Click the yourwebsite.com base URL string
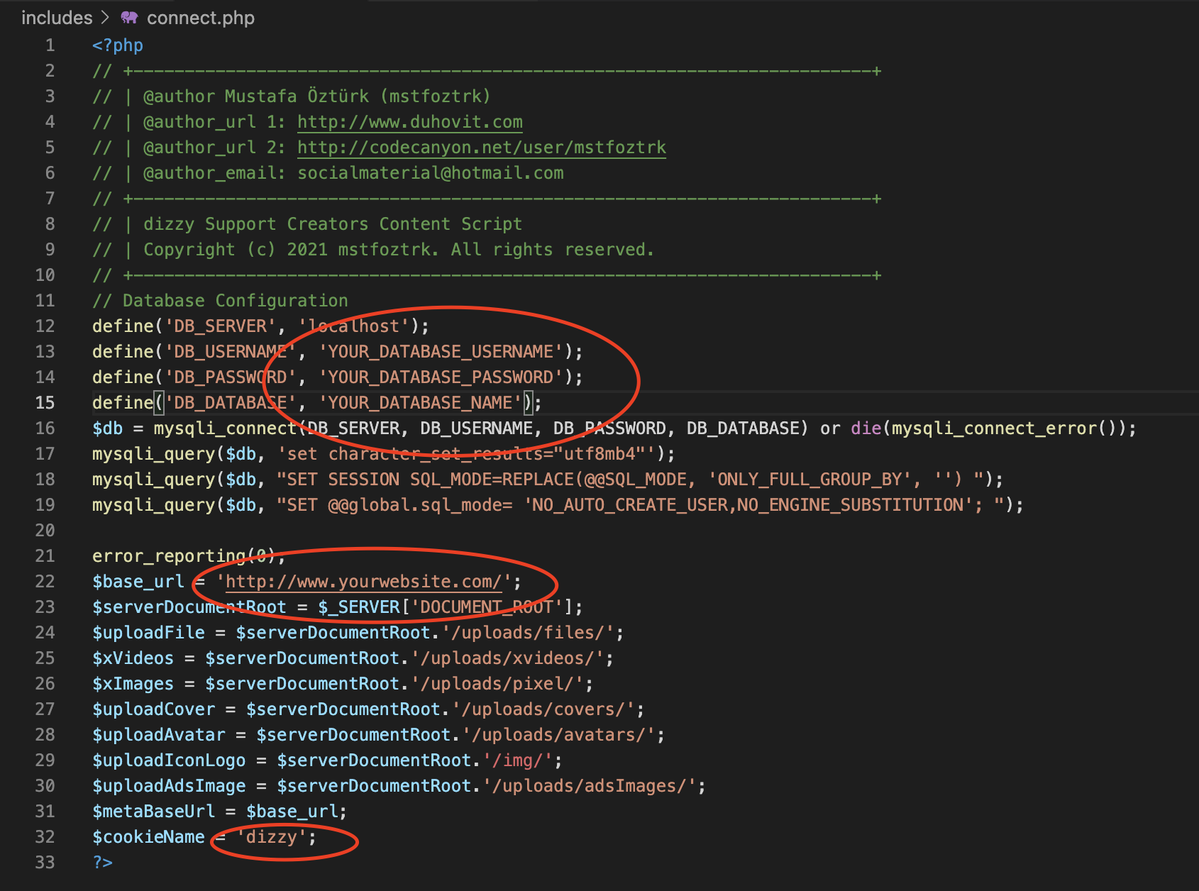 (x=363, y=582)
